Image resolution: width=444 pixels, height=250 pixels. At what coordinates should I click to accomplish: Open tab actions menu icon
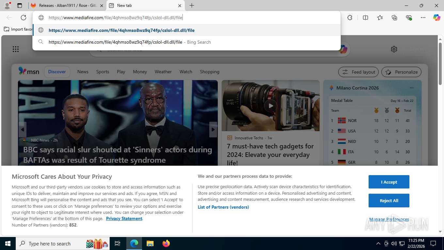20,6
